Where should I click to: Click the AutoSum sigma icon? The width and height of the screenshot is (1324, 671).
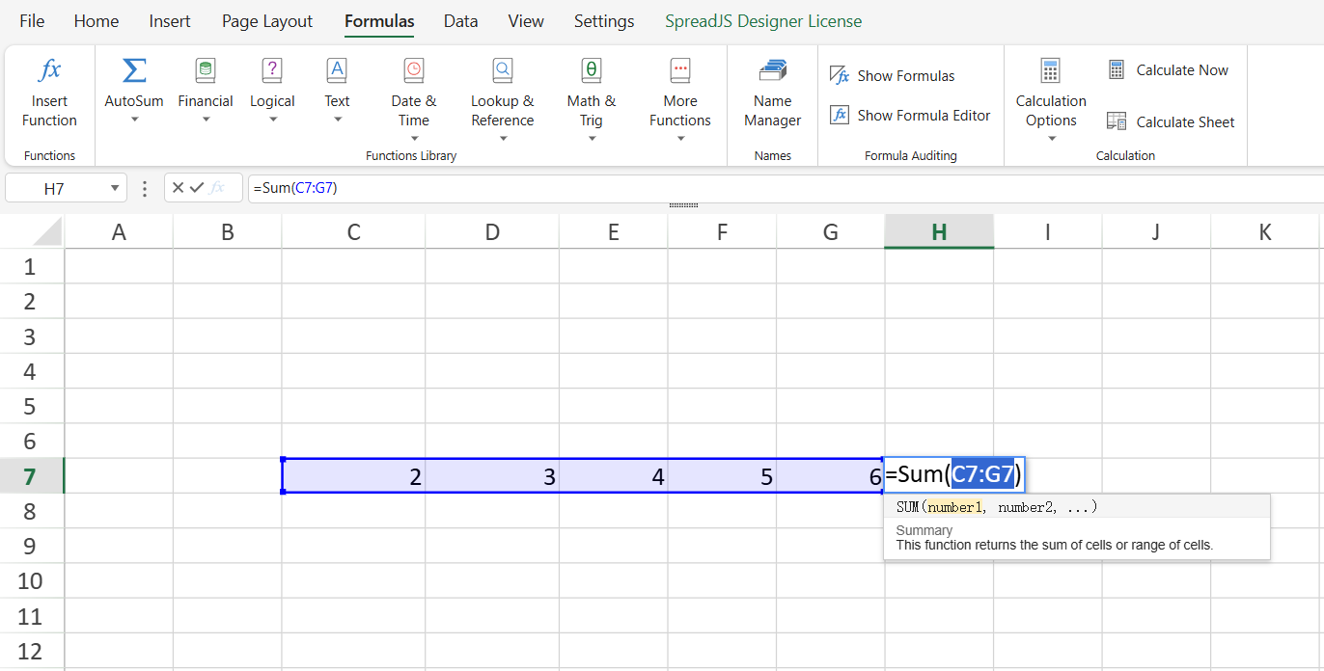click(x=134, y=70)
